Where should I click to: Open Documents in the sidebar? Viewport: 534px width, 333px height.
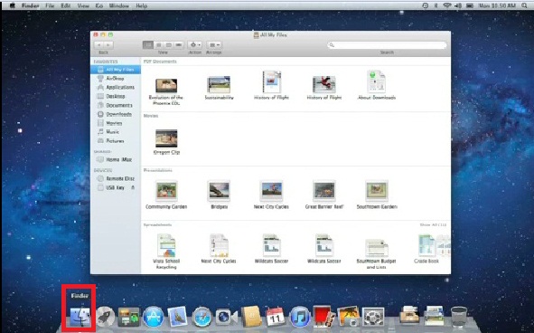pos(116,105)
